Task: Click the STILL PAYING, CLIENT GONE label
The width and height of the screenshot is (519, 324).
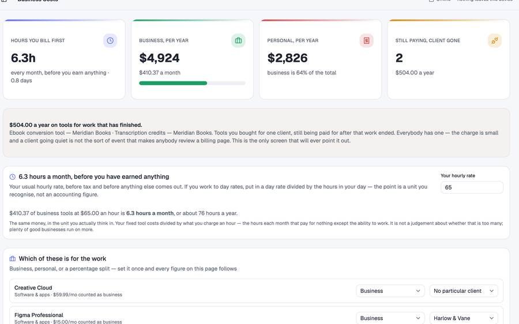Action: 428,40
